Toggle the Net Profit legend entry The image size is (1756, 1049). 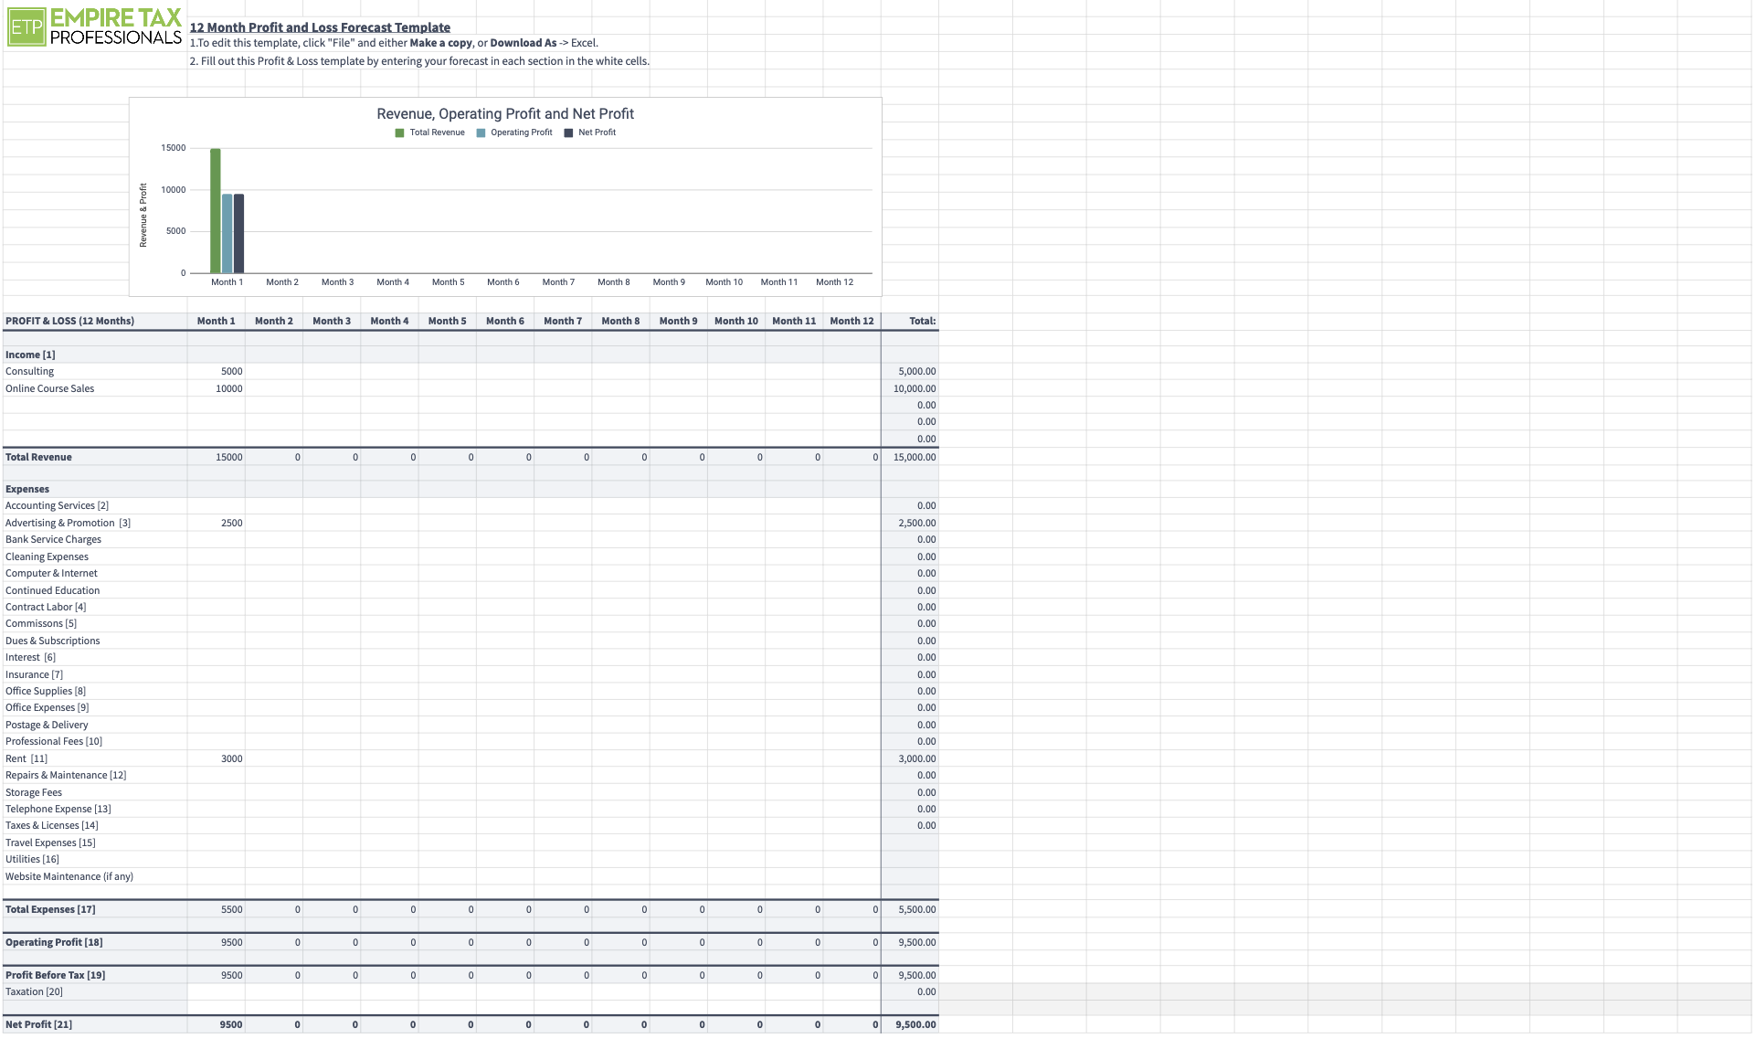[x=594, y=132]
